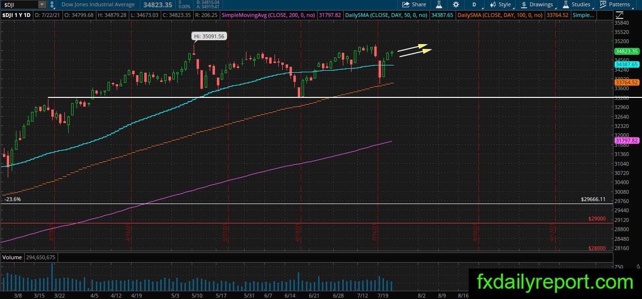Click the volume value 294,650,675

pos(41,257)
